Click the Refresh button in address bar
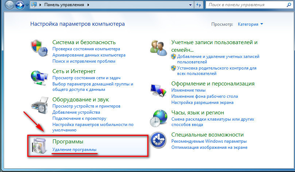The width and height of the screenshot is (295, 172). click(199, 5)
